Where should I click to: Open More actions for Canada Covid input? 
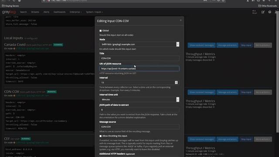click(263, 45)
